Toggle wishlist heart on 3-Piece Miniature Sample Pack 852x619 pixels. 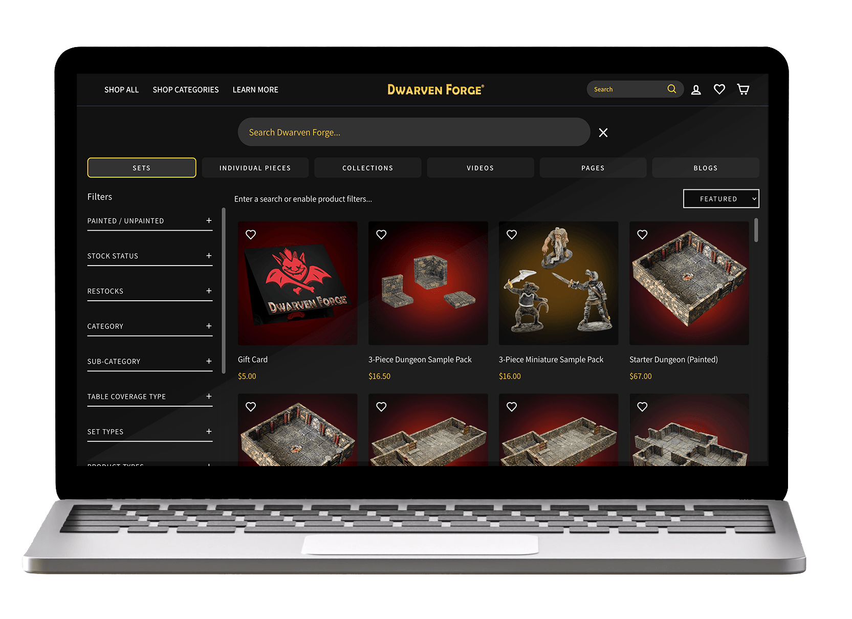tap(512, 234)
